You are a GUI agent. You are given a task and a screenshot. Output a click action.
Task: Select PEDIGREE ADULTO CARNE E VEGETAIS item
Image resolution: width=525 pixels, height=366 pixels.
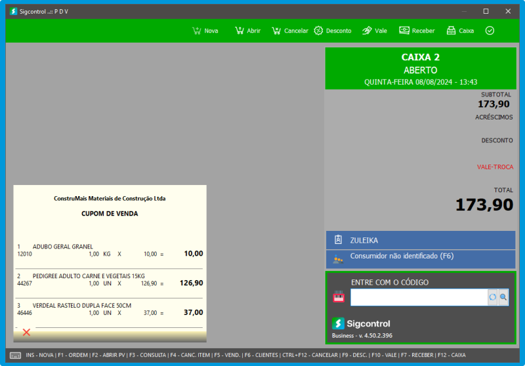(110, 280)
